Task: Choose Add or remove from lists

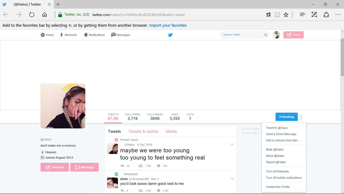Action: click(x=284, y=141)
